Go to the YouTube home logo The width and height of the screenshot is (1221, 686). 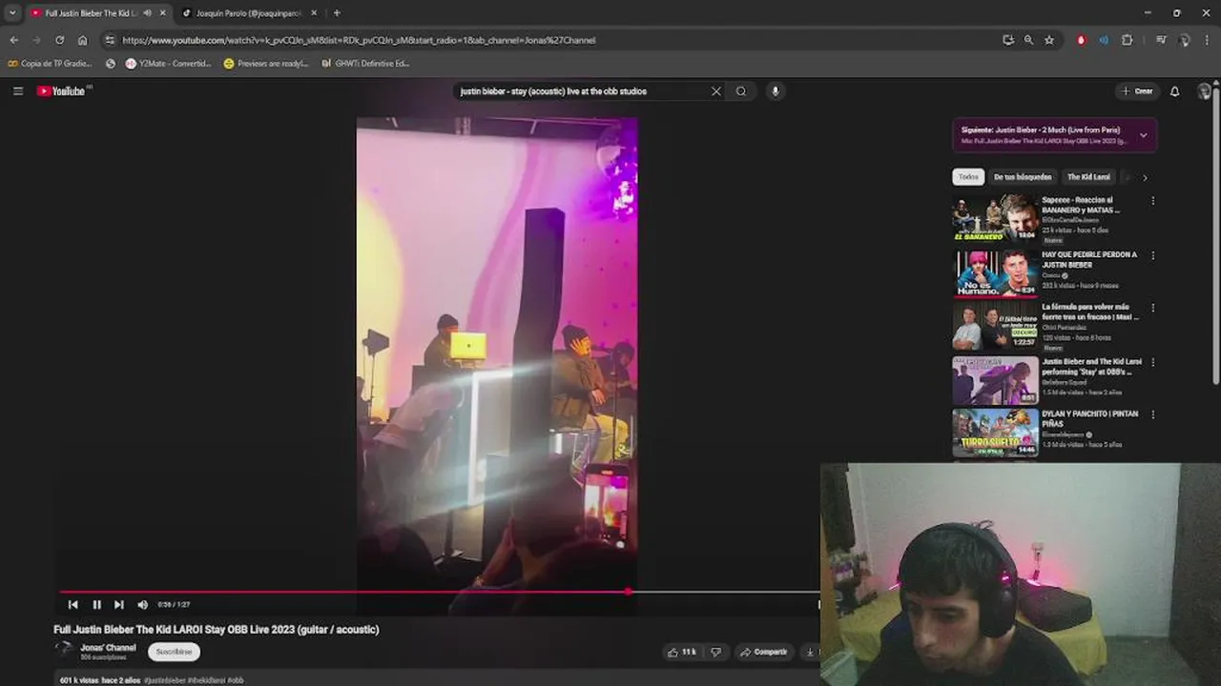[62, 91]
